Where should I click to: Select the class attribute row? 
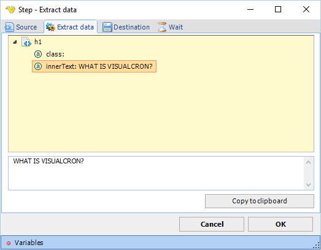click(x=49, y=54)
